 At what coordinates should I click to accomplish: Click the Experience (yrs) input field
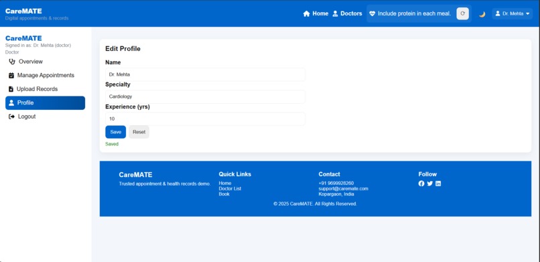205,119
